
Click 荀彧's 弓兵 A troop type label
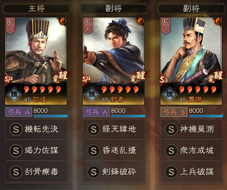(19, 112)
